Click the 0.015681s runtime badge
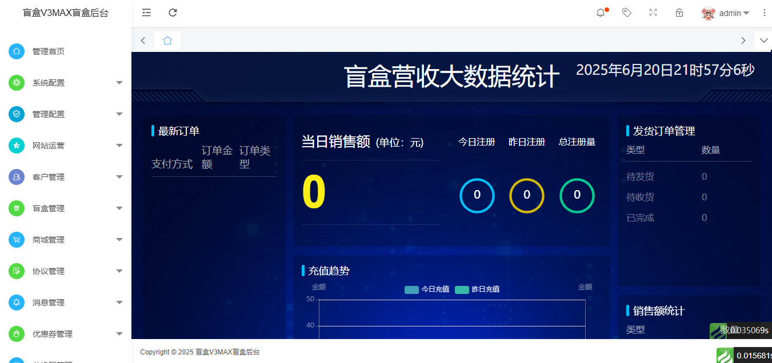 (x=753, y=356)
